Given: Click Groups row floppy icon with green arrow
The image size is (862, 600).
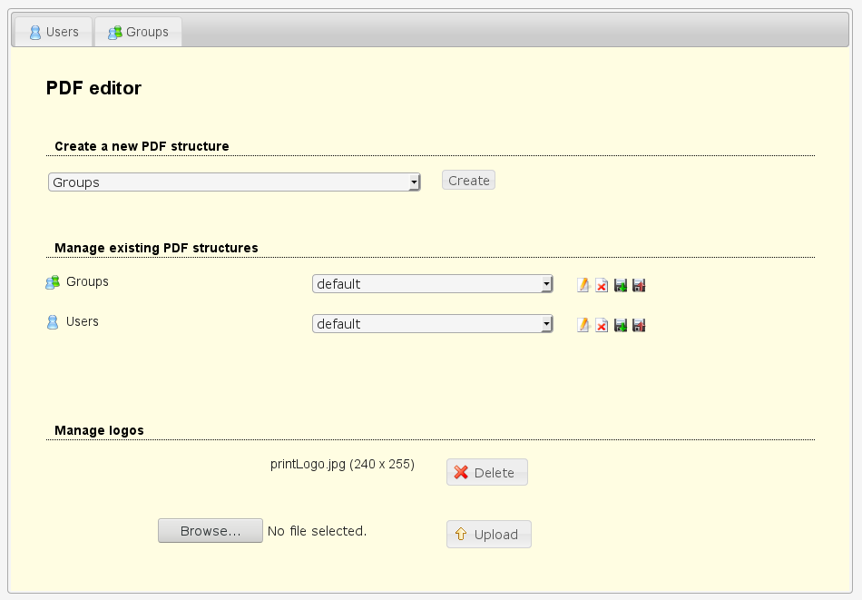Looking at the screenshot, I should (x=621, y=286).
